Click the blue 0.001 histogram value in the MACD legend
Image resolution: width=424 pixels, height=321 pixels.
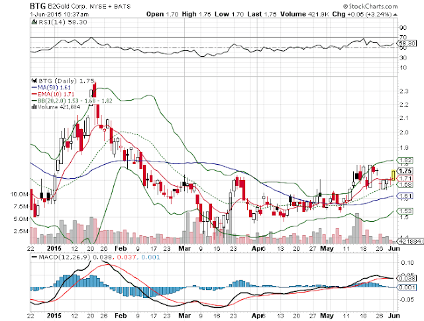tap(150, 257)
